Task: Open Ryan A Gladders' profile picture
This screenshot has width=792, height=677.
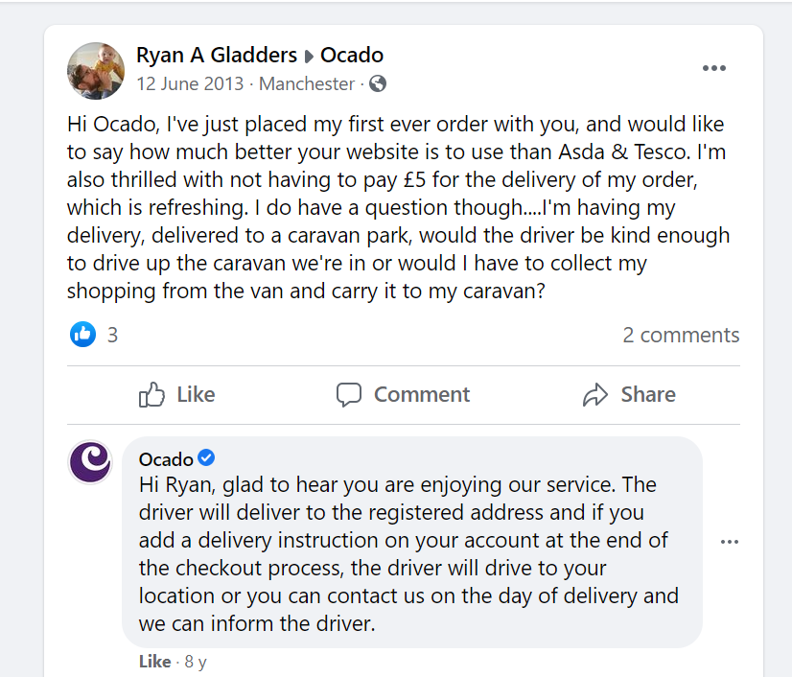Action: point(95,70)
